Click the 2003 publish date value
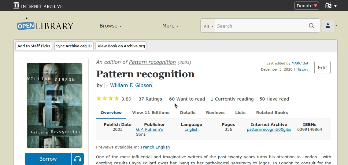The width and height of the screenshot is (348, 165). click(117, 130)
